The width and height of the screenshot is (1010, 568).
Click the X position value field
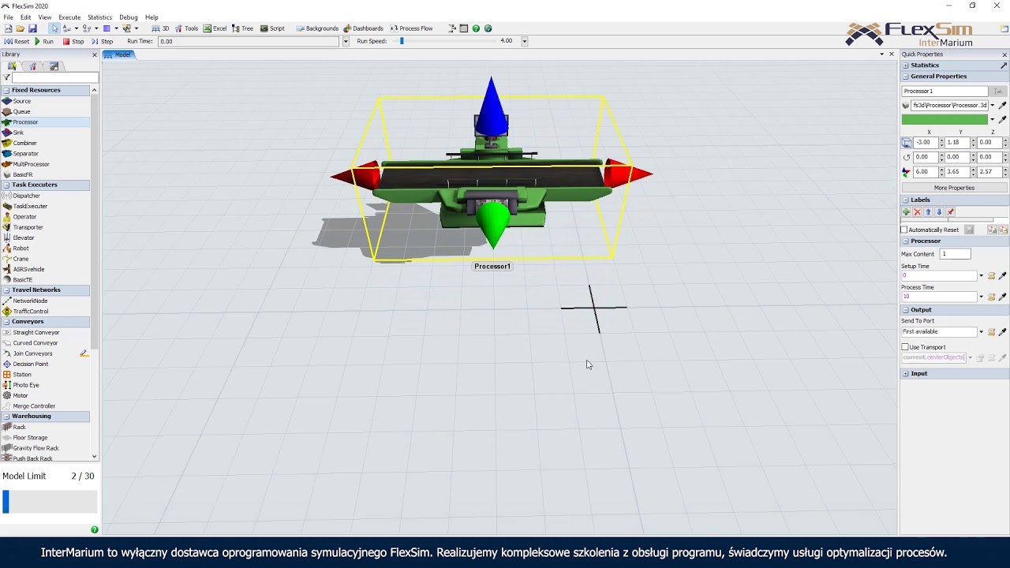(x=925, y=143)
